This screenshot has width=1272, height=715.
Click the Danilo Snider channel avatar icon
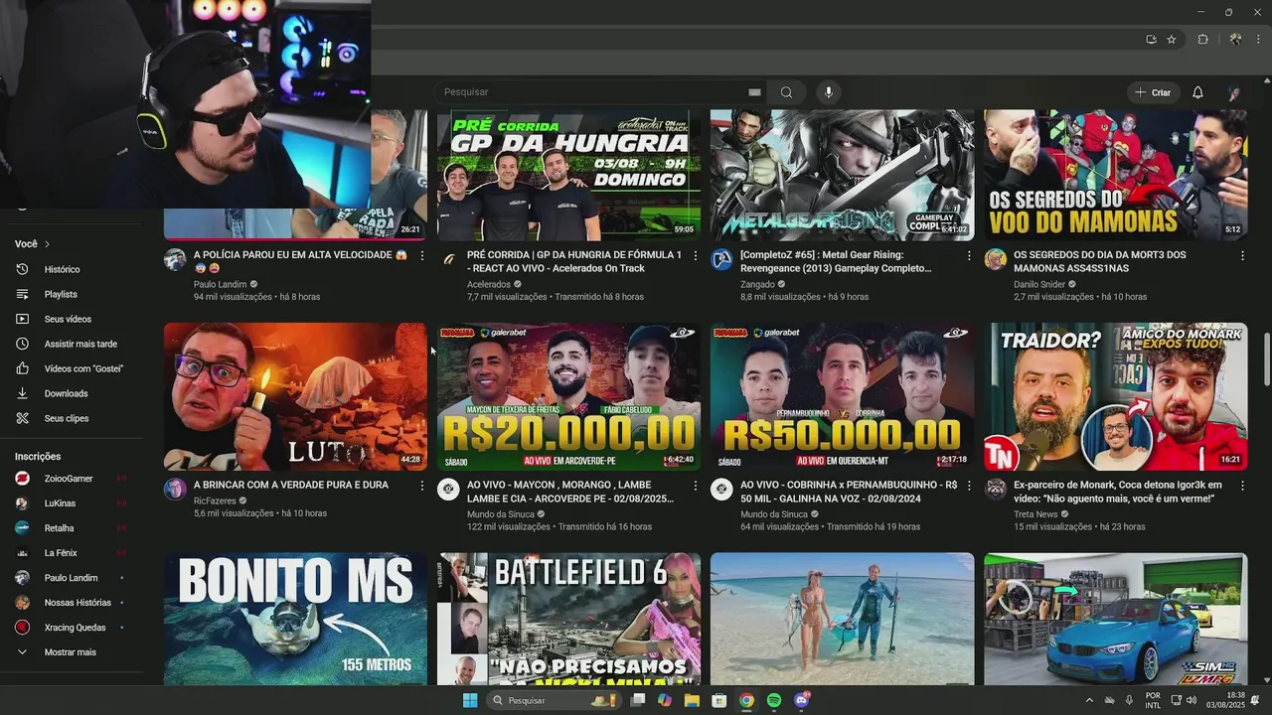click(x=995, y=260)
